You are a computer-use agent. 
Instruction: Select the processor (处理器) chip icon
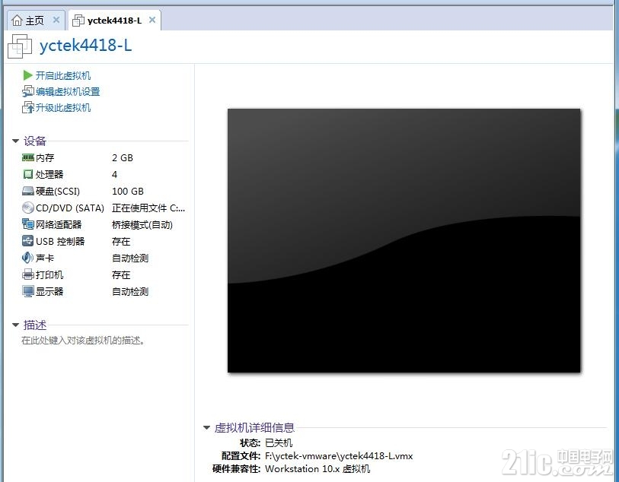pos(27,174)
